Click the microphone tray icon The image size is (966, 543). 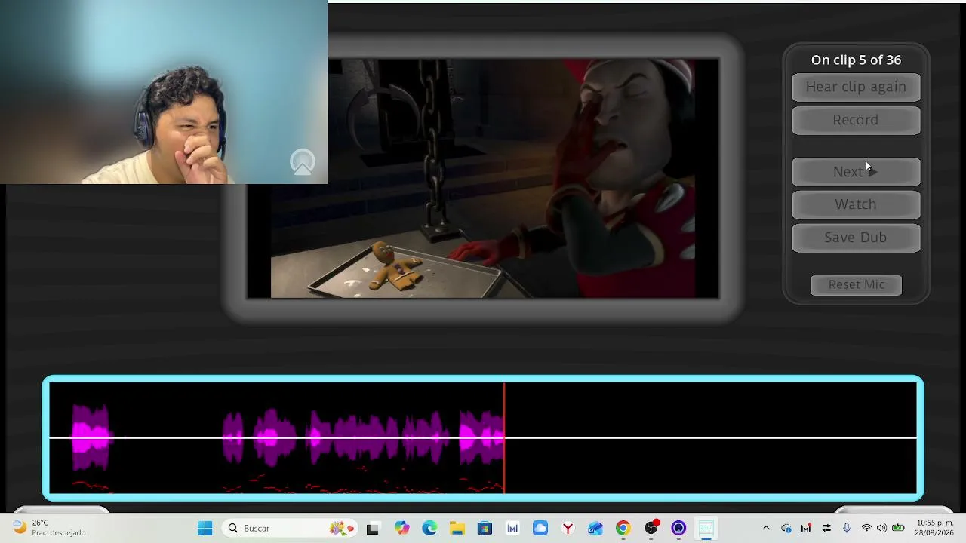[x=847, y=529]
